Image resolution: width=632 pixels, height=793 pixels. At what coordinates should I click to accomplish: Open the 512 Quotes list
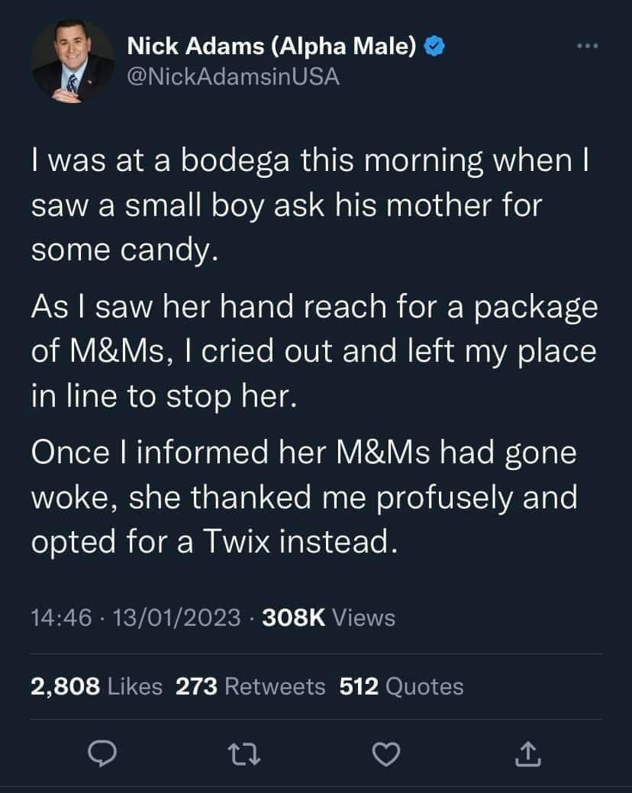coord(401,686)
